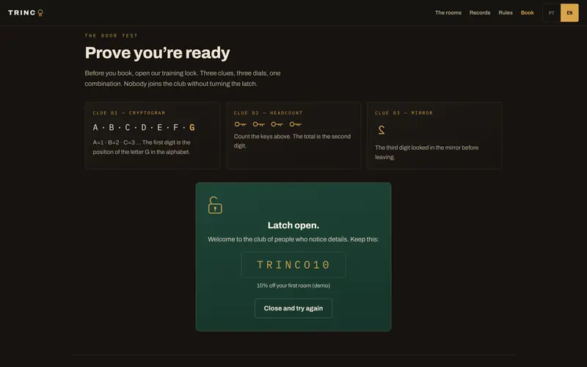Click the second key icon in headcount clue
587x367 pixels.
[259, 124]
